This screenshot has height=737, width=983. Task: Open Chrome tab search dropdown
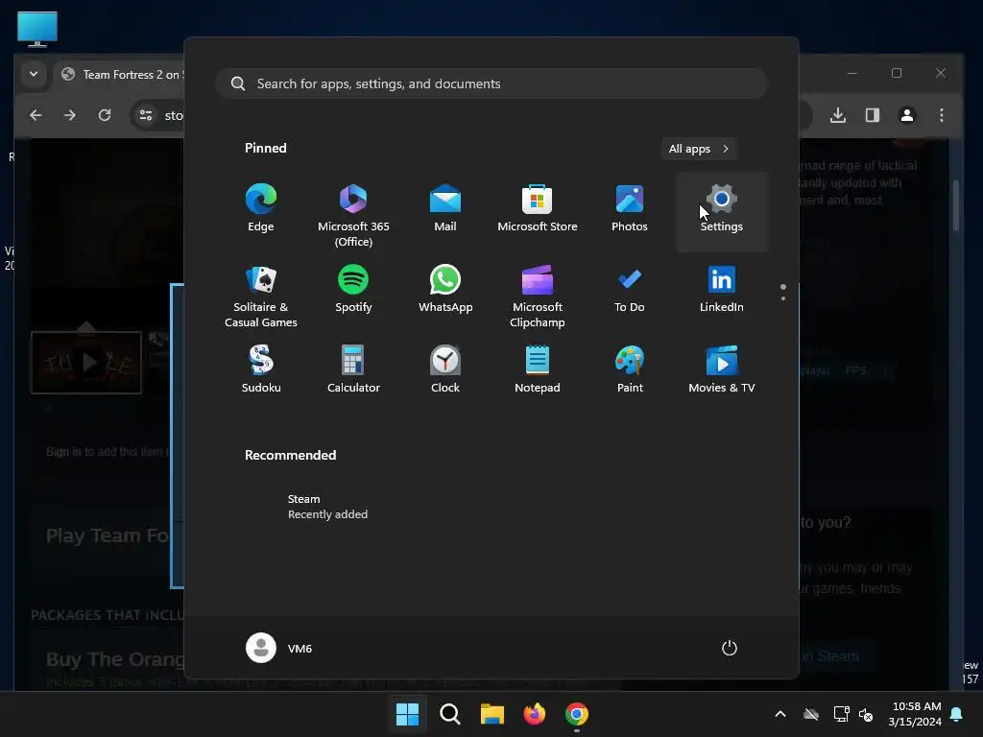point(34,74)
